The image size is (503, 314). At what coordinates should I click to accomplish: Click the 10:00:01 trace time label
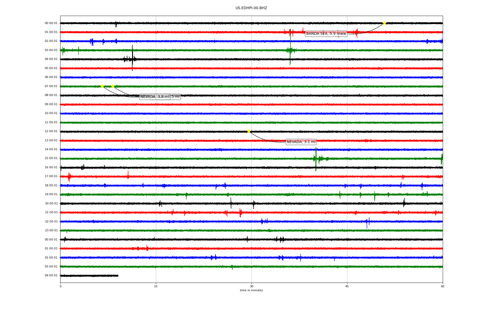click(51, 113)
